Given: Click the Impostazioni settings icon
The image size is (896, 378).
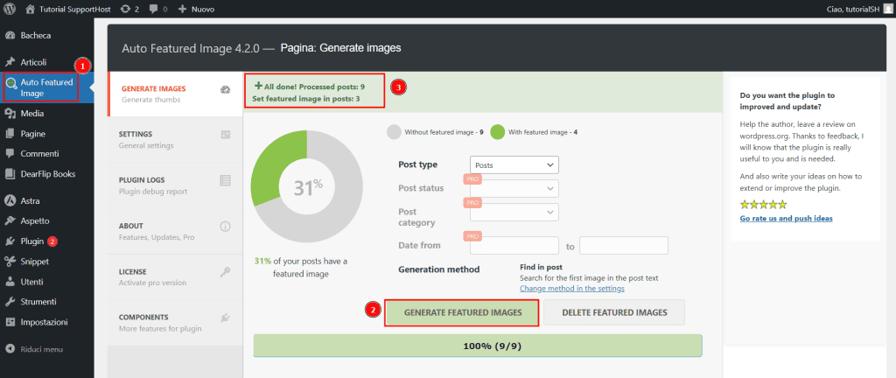Looking at the screenshot, I should coord(10,322).
